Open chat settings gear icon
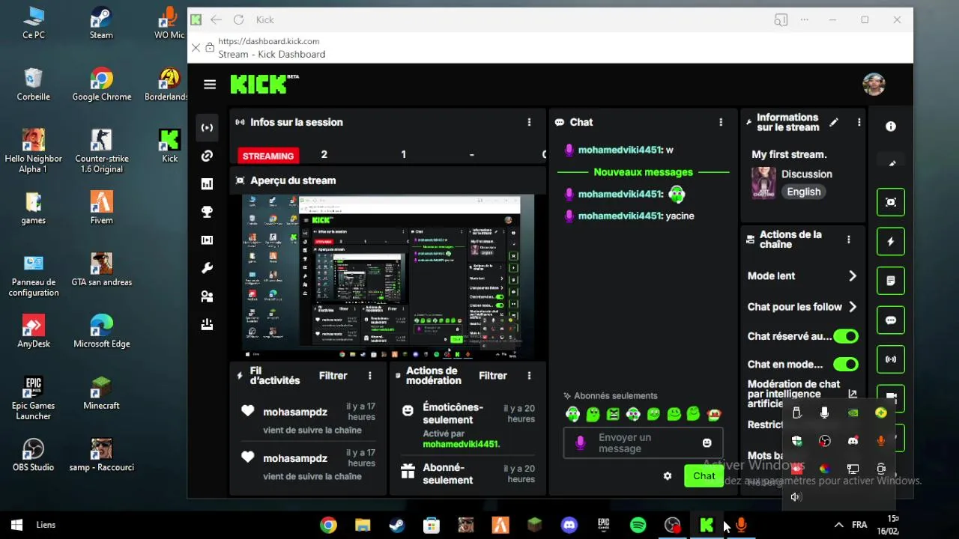 pyautogui.click(x=668, y=476)
